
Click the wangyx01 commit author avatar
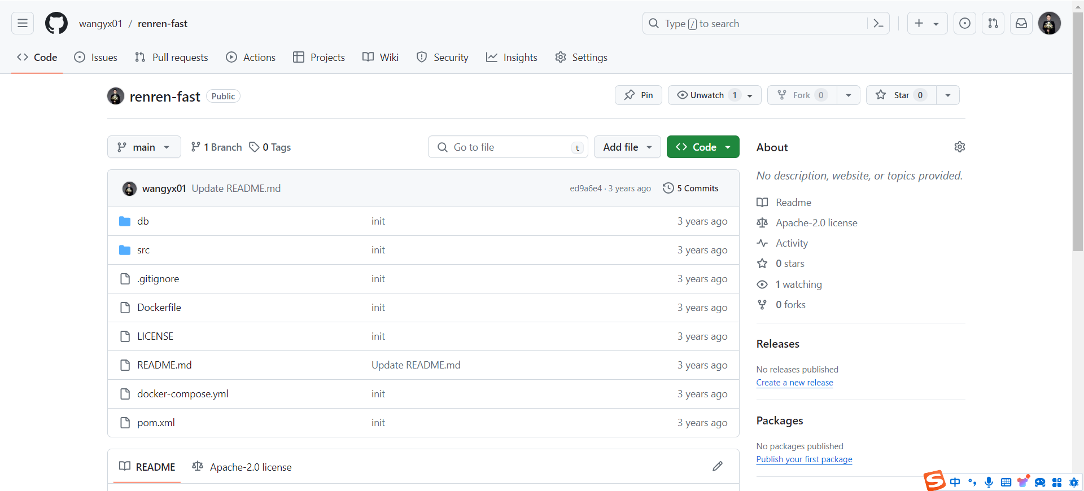tap(129, 188)
